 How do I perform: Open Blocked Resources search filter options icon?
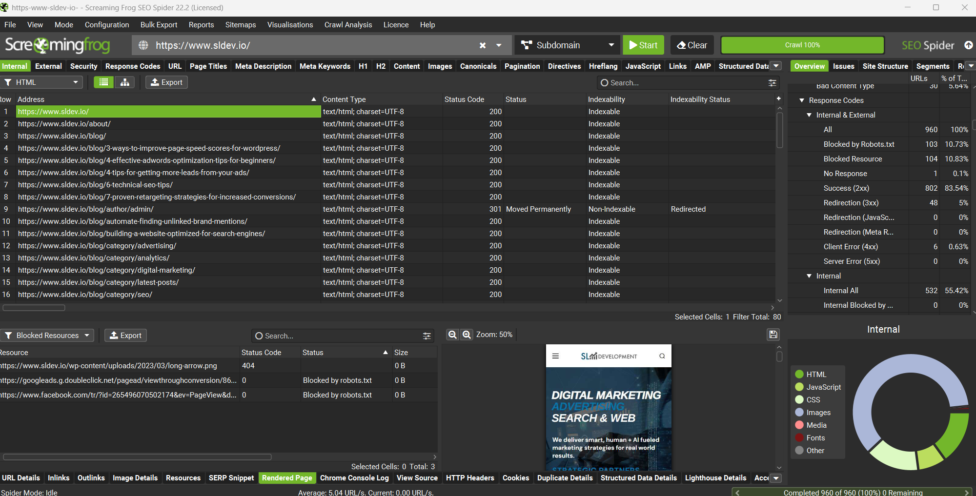427,336
